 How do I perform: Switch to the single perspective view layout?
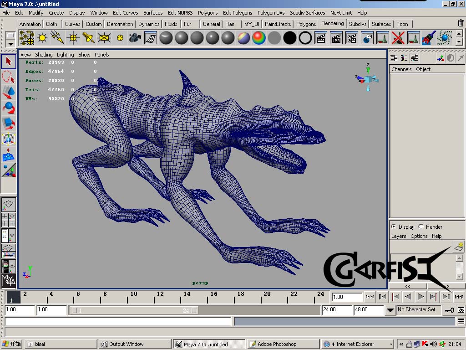pos(8,204)
